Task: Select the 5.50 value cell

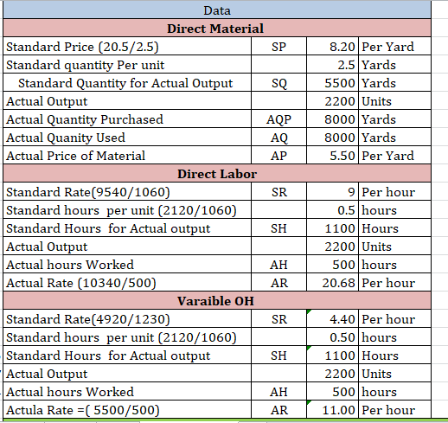Action: pyautogui.click(x=333, y=156)
